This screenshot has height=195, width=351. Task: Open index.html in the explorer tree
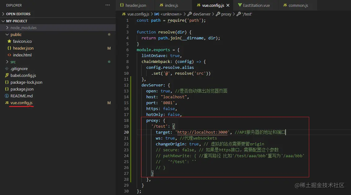pos(22,55)
